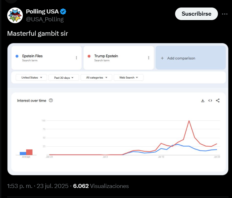Viewport: 232px width, 198px height.
Task: Click the blue verified badge
Action: pos(63,12)
